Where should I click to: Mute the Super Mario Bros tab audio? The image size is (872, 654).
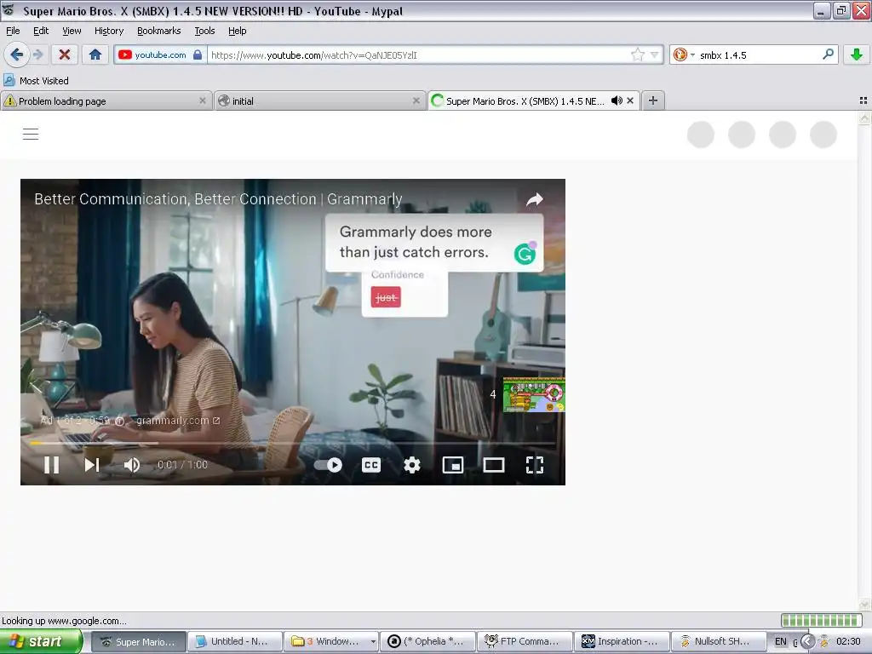click(617, 100)
